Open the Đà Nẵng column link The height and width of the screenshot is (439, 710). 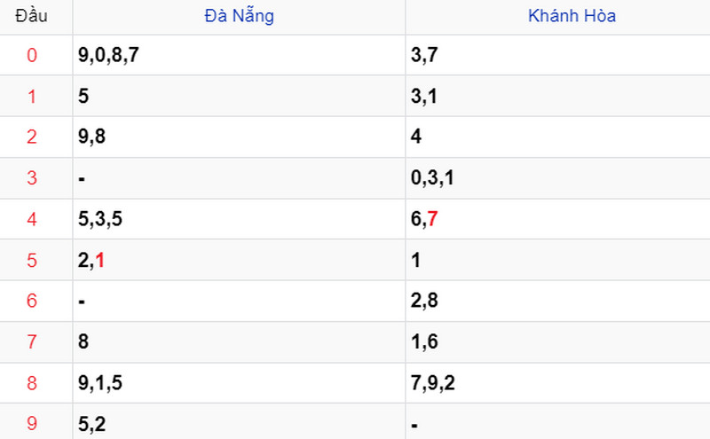point(239,16)
